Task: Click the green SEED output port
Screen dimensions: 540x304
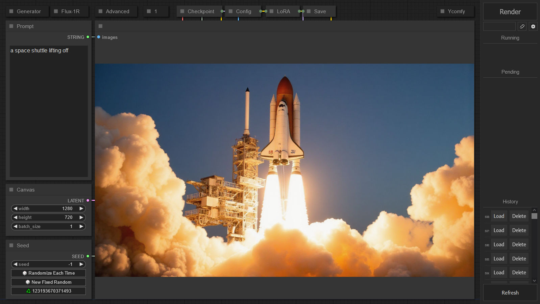Action: (88, 256)
